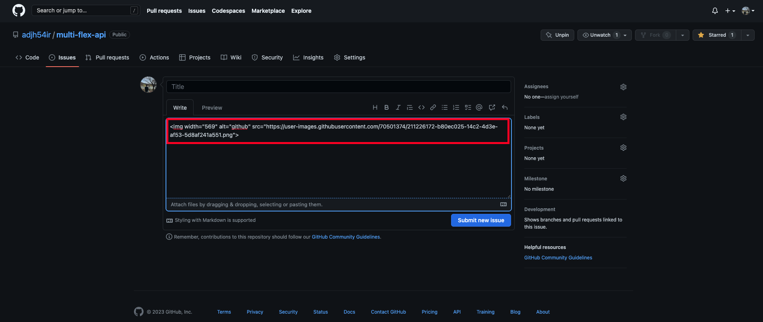Click inside the issue body text area
The width and height of the screenshot is (763, 322).
(x=339, y=158)
